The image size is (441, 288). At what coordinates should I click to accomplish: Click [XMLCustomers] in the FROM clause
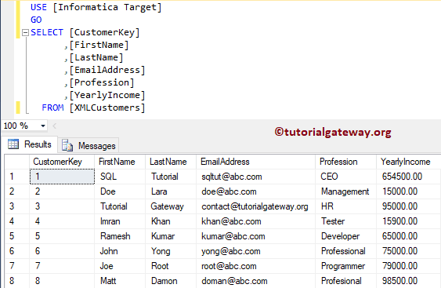click(x=107, y=108)
